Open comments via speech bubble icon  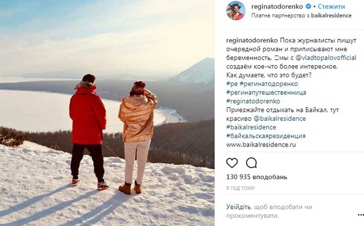point(251,163)
